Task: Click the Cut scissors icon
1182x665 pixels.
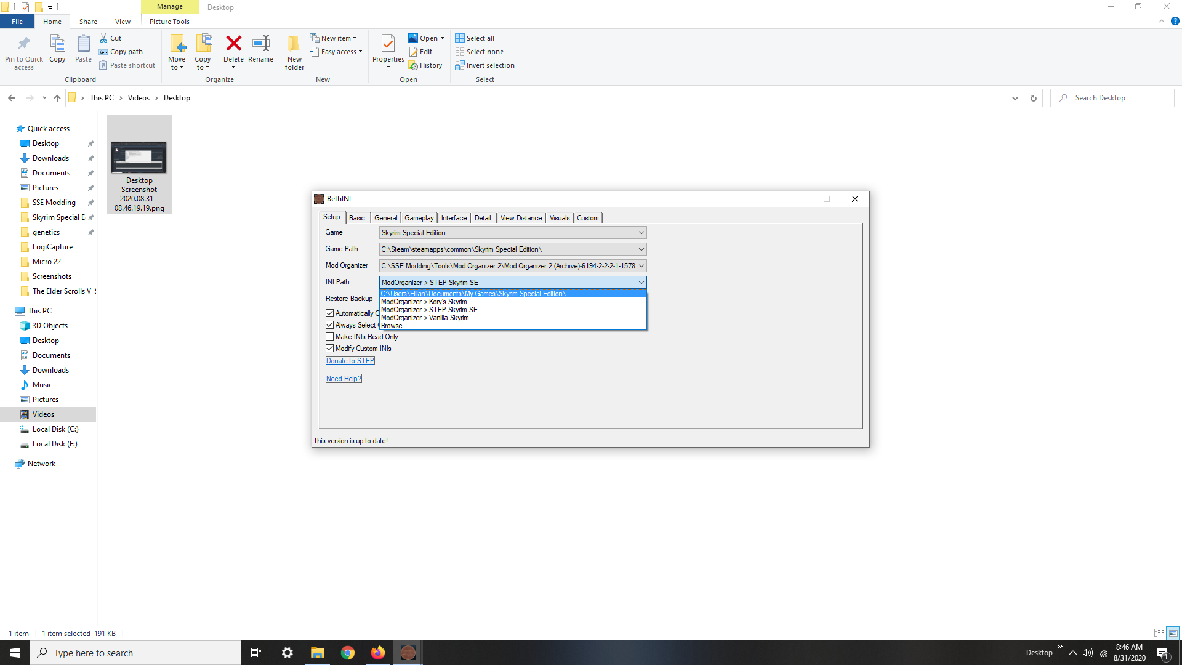Action: click(x=103, y=38)
